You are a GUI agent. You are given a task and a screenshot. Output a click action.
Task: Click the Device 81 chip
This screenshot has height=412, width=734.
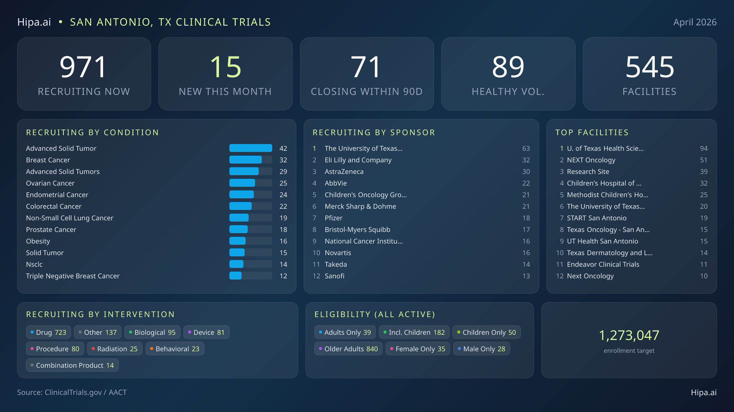click(x=206, y=332)
